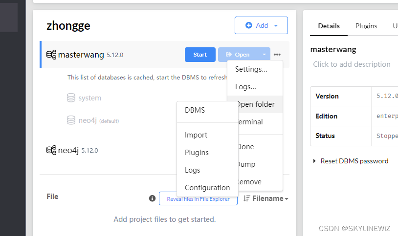The width and height of the screenshot is (398, 236).
Task: Click the Version row label
Action: coord(327,96)
